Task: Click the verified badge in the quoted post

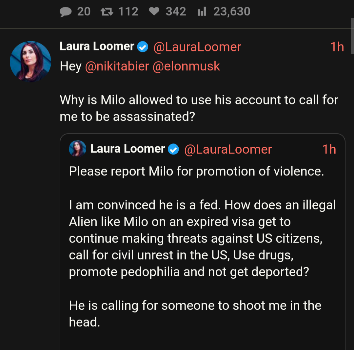Action: click(x=173, y=149)
